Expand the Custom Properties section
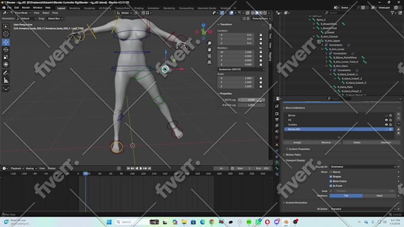The image size is (404, 227). click(299, 149)
